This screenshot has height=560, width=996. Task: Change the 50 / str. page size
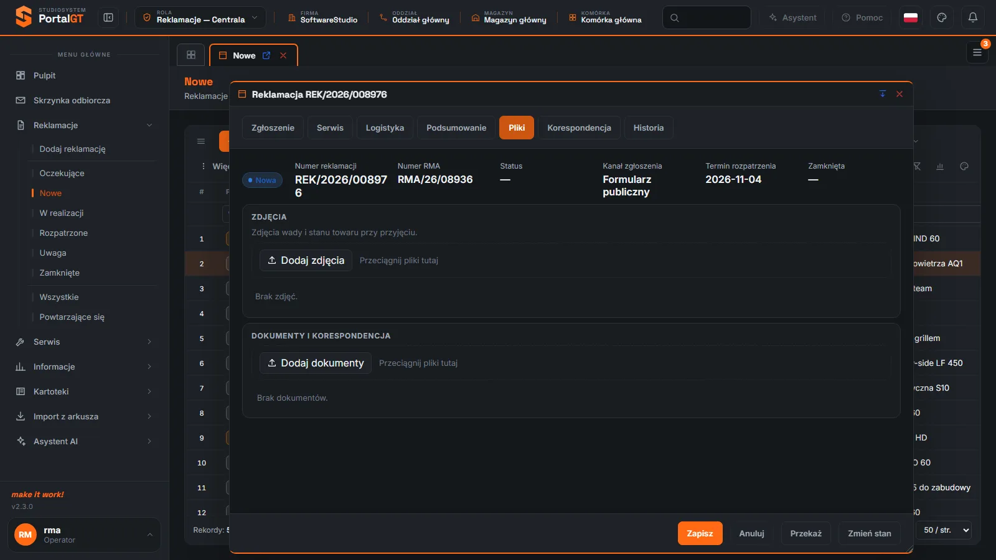[x=944, y=530]
